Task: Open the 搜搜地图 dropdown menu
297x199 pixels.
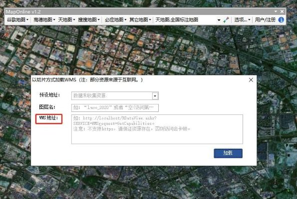Action: pyautogui.click(x=89, y=19)
